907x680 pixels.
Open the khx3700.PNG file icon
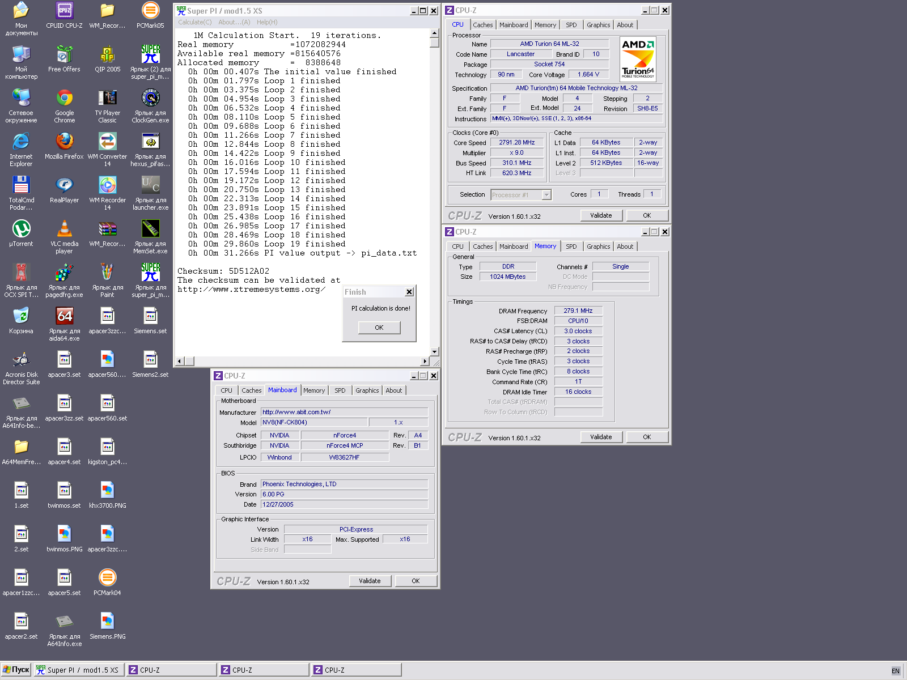(x=107, y=495)
